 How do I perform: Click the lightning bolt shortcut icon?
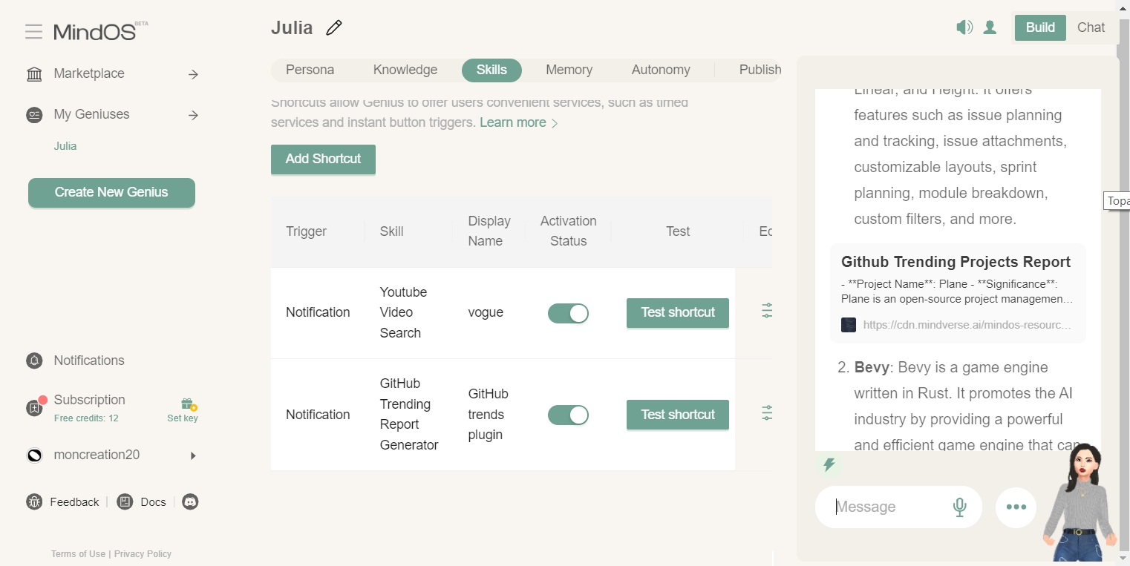[x=829, y=464]
